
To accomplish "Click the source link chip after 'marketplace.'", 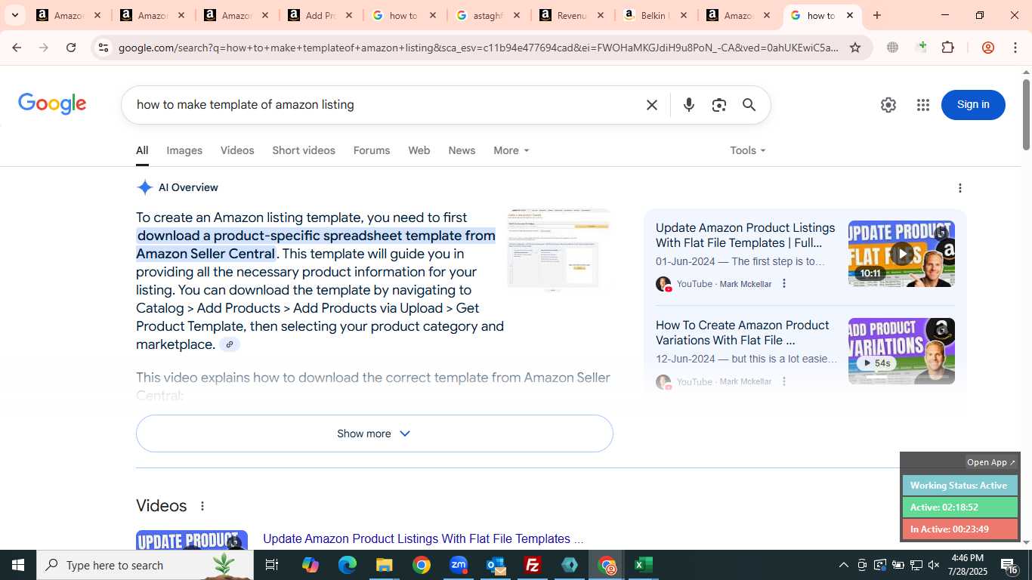I will click(230, 344).
